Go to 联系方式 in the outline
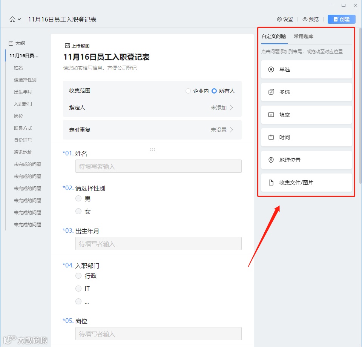362x347 pixels. click(x=23, y=128)
